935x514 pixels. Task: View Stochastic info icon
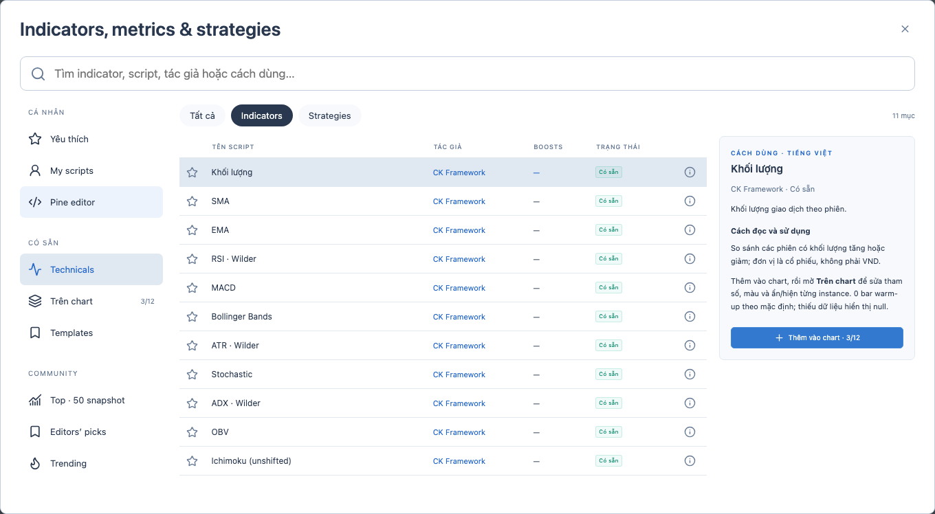coord(690,375)
